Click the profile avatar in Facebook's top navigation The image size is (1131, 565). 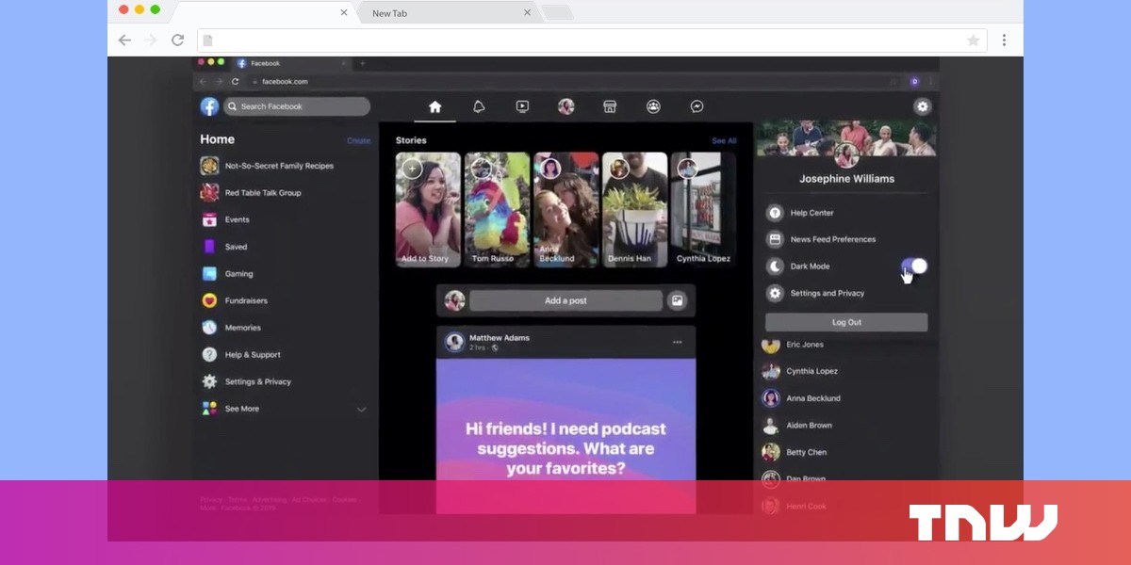[565, 106]
